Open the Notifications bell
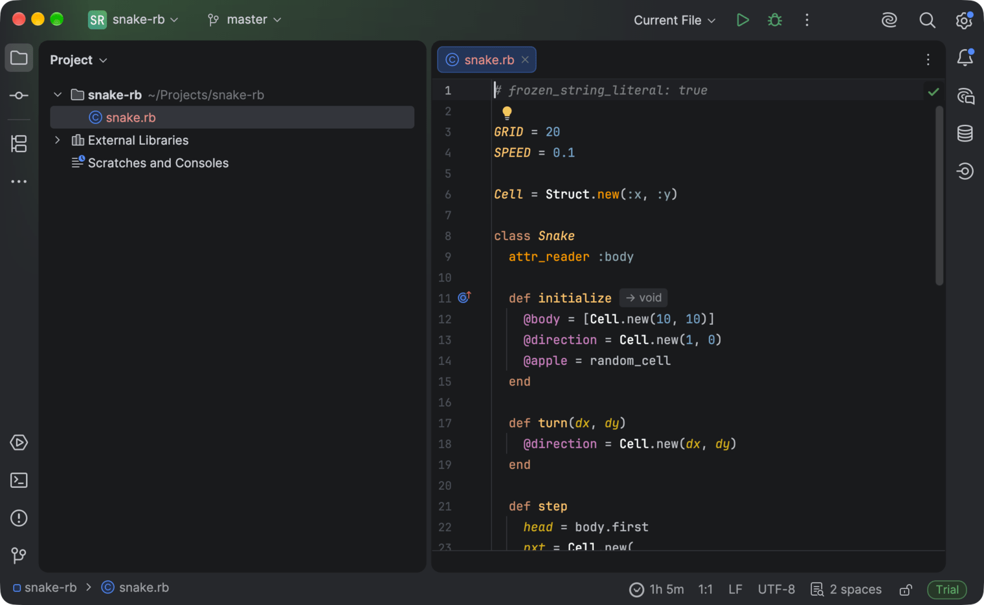This screenshot has height=605, width=984. (x=965, y=58)
